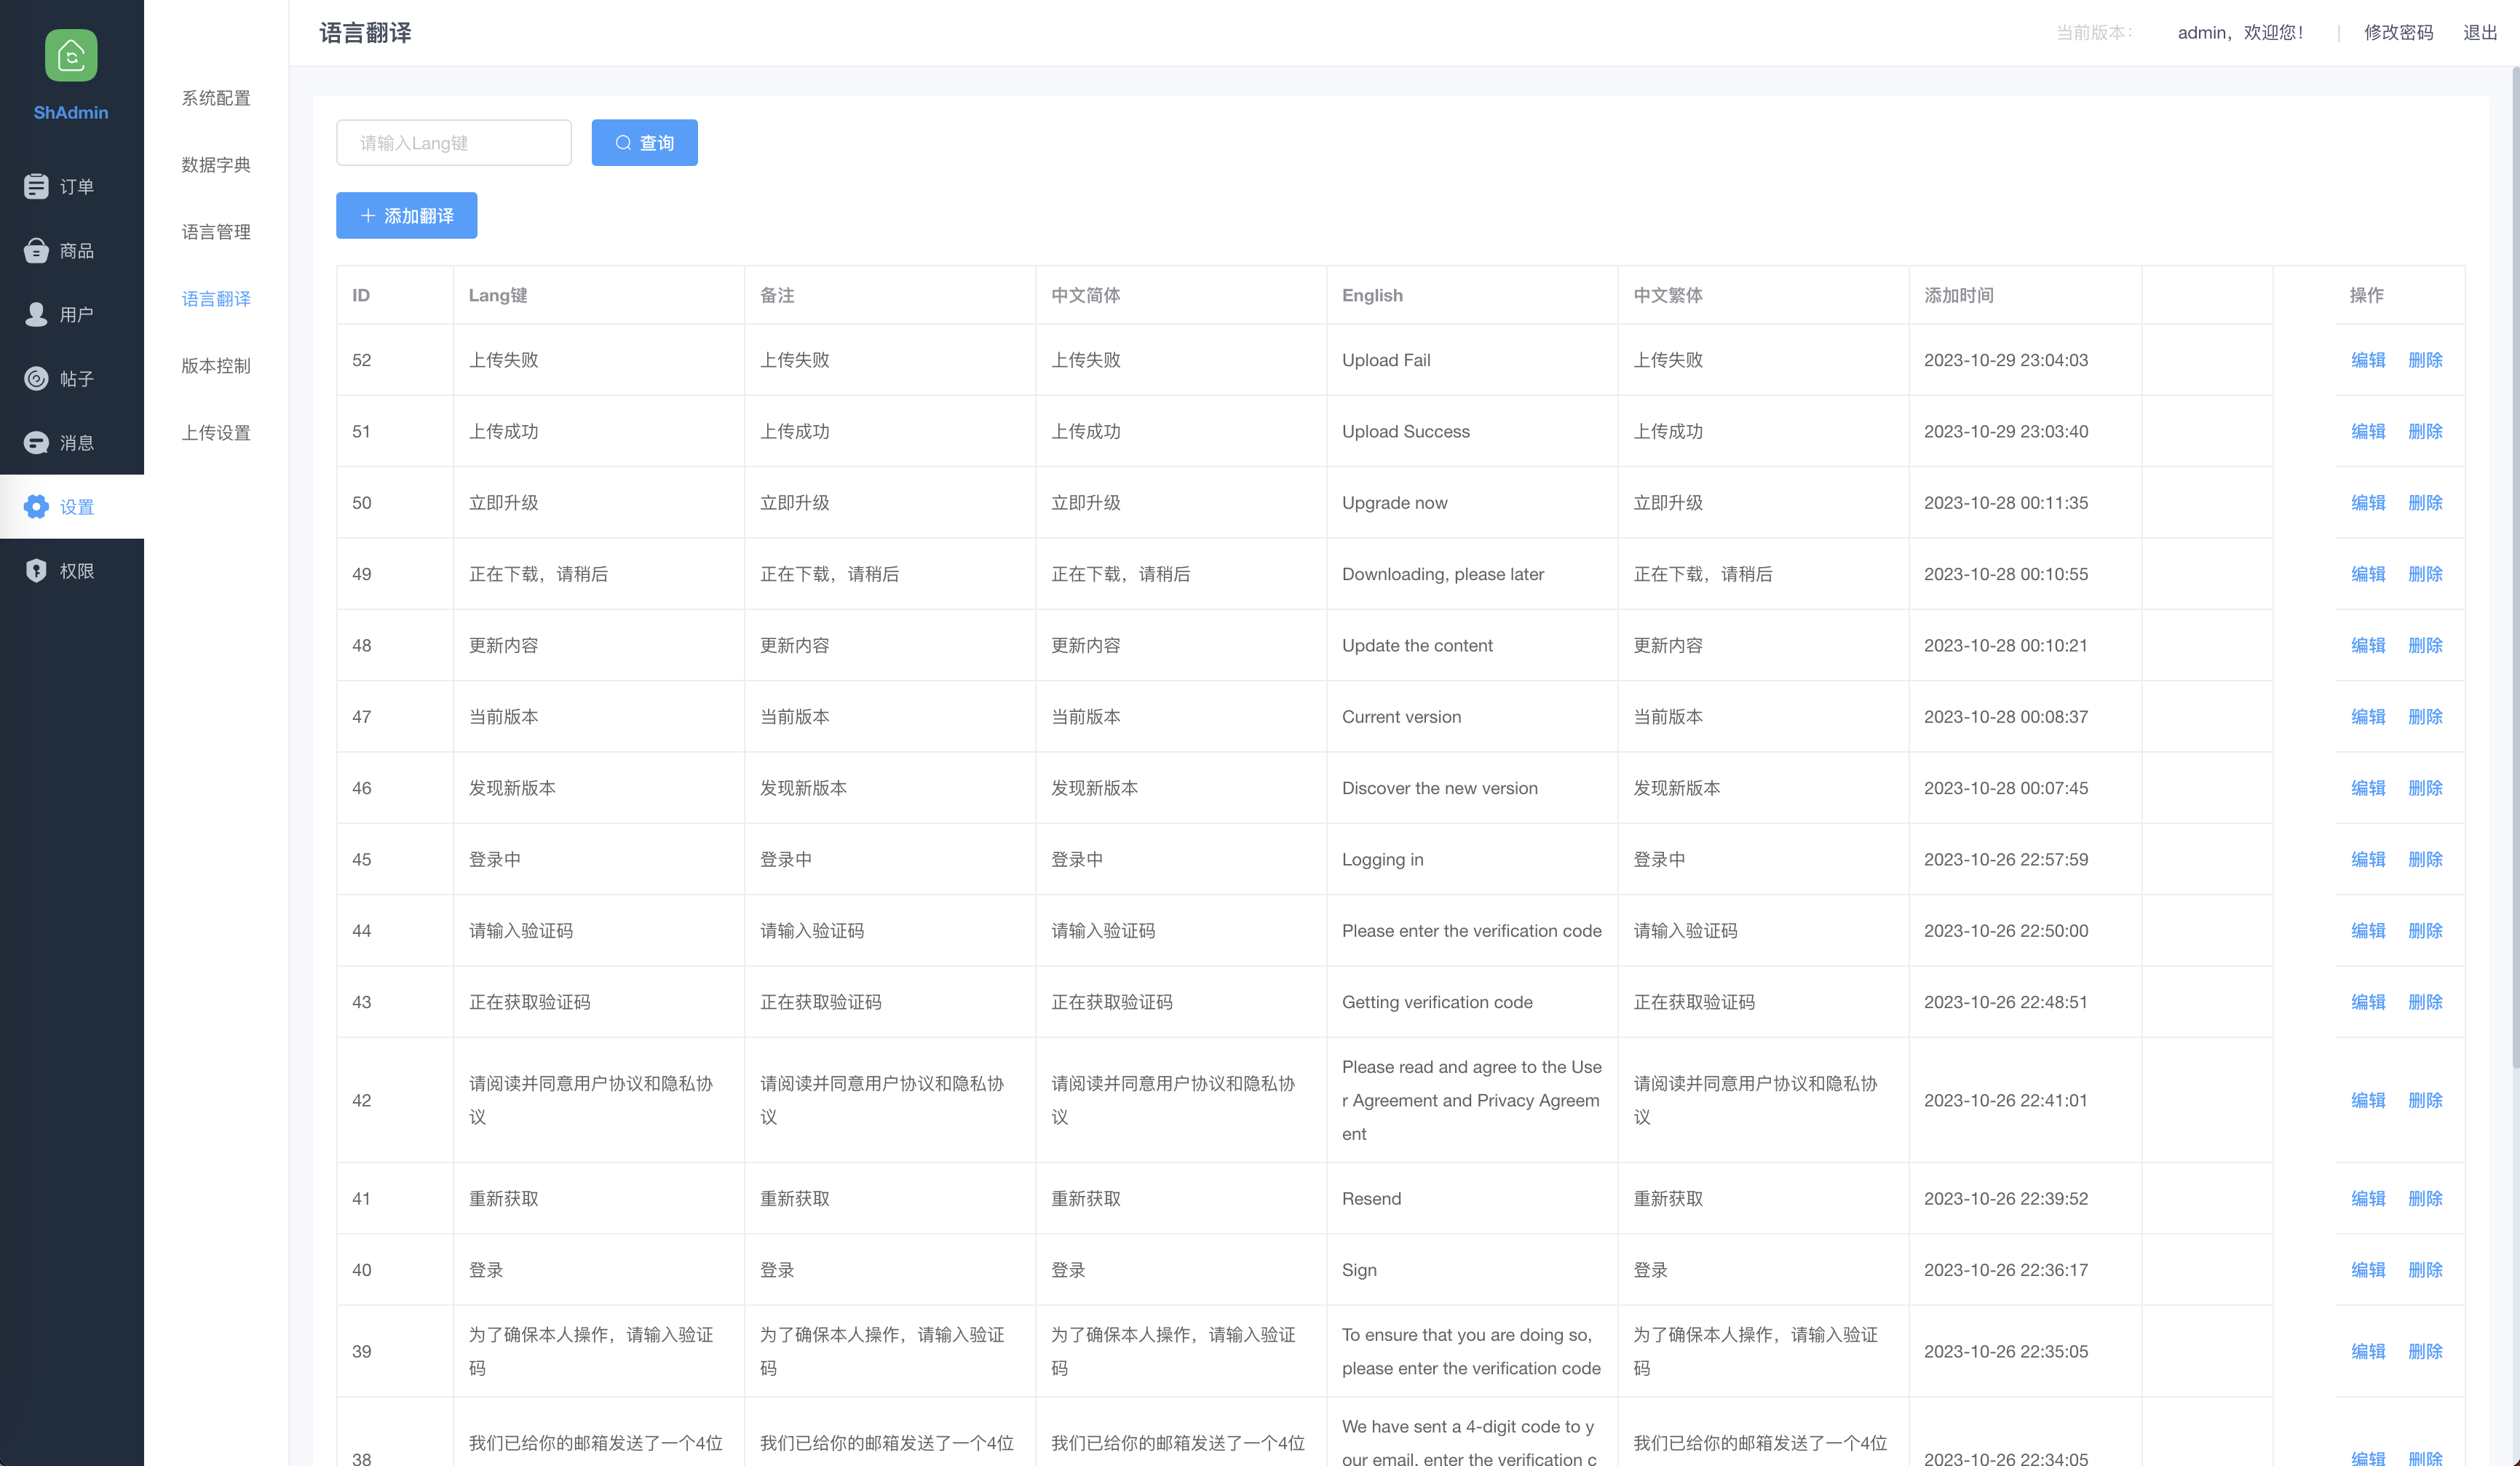Open 版本控制 submenu item

[216, 366]
